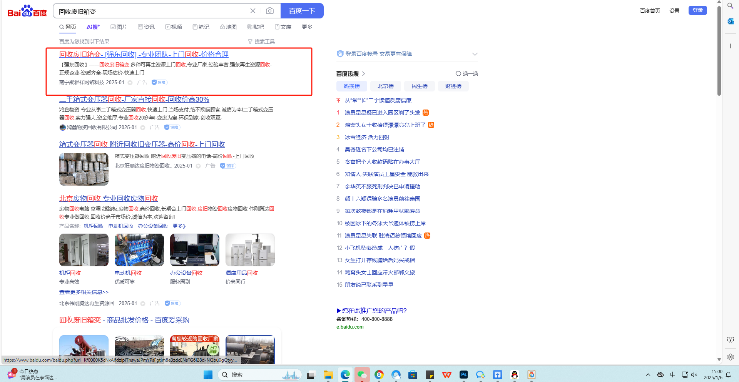Open the 更多 search category menu
Image resolution: width=739 pixels, height=382 pixels.
pyautogui.click(x=307, y=27)
